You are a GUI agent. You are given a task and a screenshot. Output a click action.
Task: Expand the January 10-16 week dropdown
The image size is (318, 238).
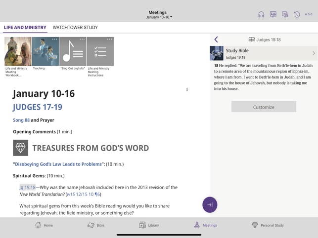[159, 17]
